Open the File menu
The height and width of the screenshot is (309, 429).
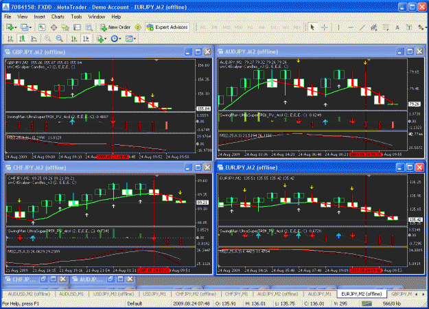click(x=8, y=16)
